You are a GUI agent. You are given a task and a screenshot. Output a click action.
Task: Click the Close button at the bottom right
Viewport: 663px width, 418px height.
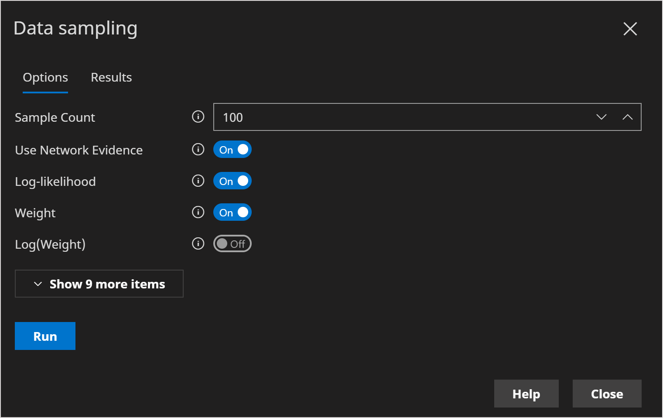tap(607, 394)
